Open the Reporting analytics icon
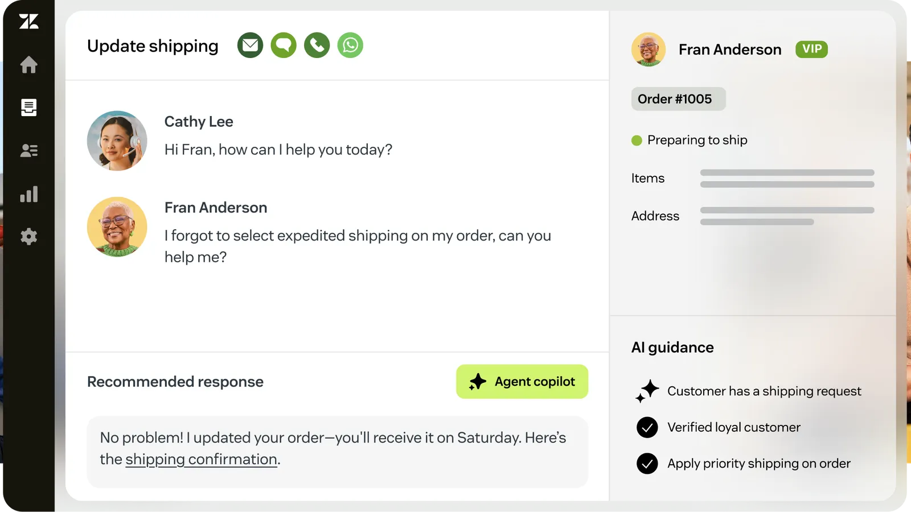911x512 pixels. coord(28,194)
